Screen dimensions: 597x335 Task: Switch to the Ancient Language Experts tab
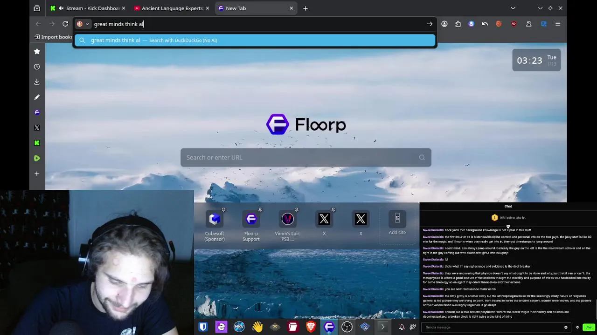click(172, 8)
